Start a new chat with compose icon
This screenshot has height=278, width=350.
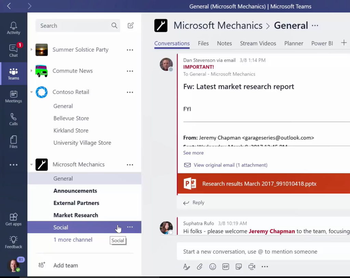click(131, 25)
